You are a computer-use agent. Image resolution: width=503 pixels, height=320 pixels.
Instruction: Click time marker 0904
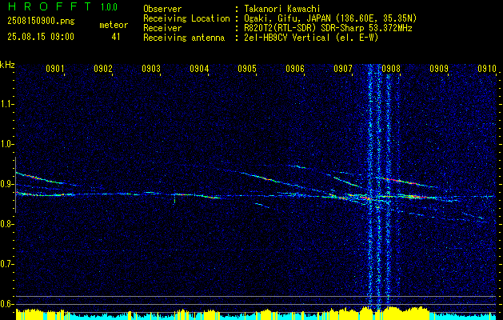click(x=199, y=68)
